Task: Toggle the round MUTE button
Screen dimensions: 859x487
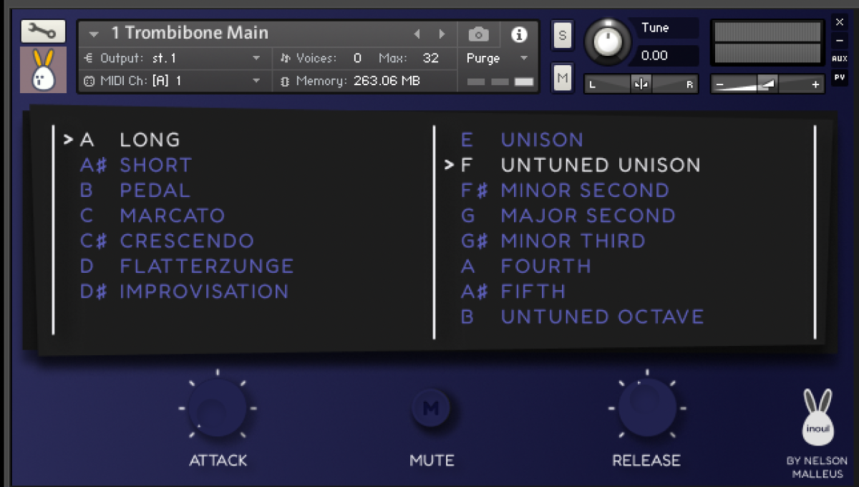Action: click(x=431, y=408)
